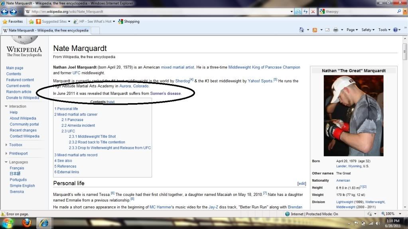Viewport: 408px width, 229px height.
Task: Open the Page dropdown menu
Action: (352, 30)
